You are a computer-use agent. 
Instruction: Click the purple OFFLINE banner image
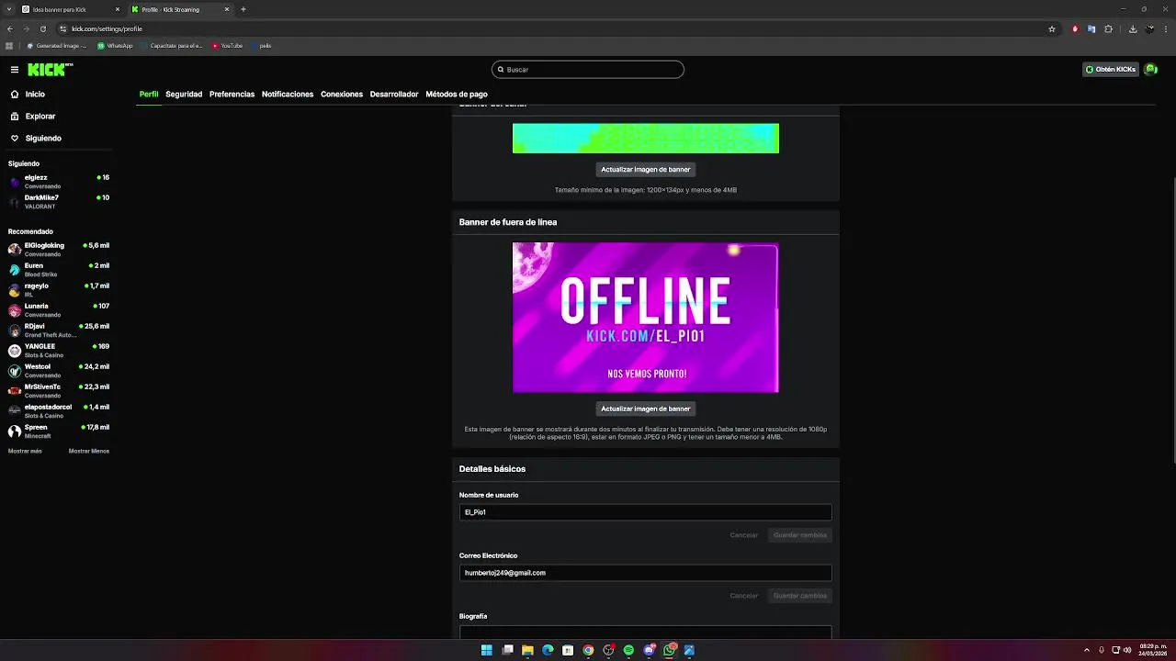coord(646,318)
